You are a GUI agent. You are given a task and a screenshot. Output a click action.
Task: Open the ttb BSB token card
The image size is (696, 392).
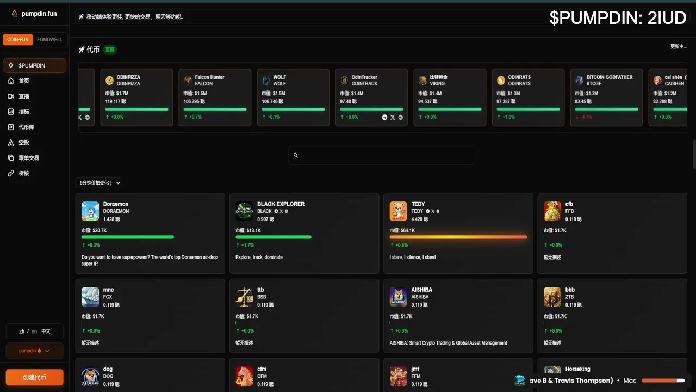(304, 316)
